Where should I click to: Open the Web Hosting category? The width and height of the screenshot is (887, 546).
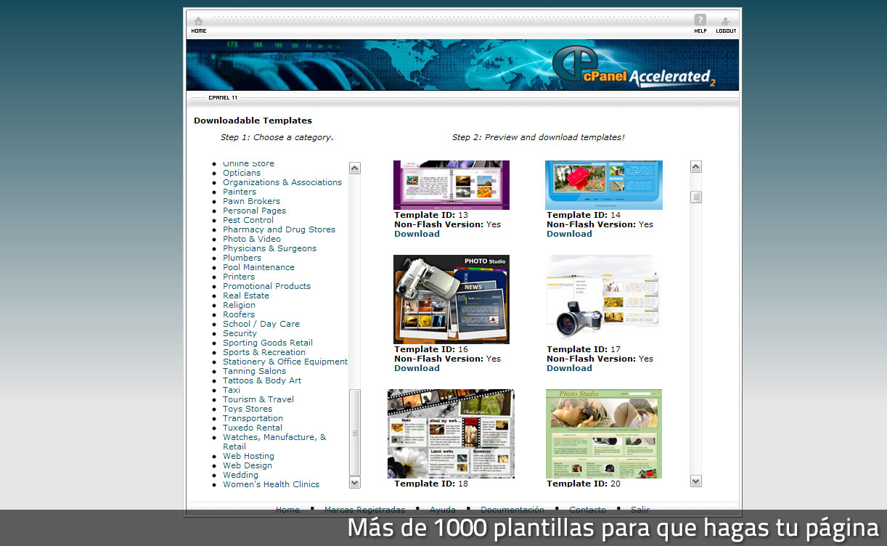pyautogui.click(x=248, y=456)
